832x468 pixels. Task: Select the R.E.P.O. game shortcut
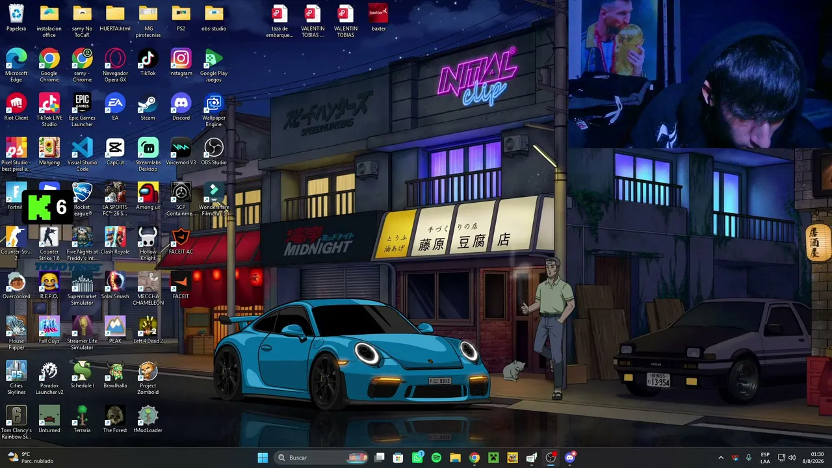[49, 286]
